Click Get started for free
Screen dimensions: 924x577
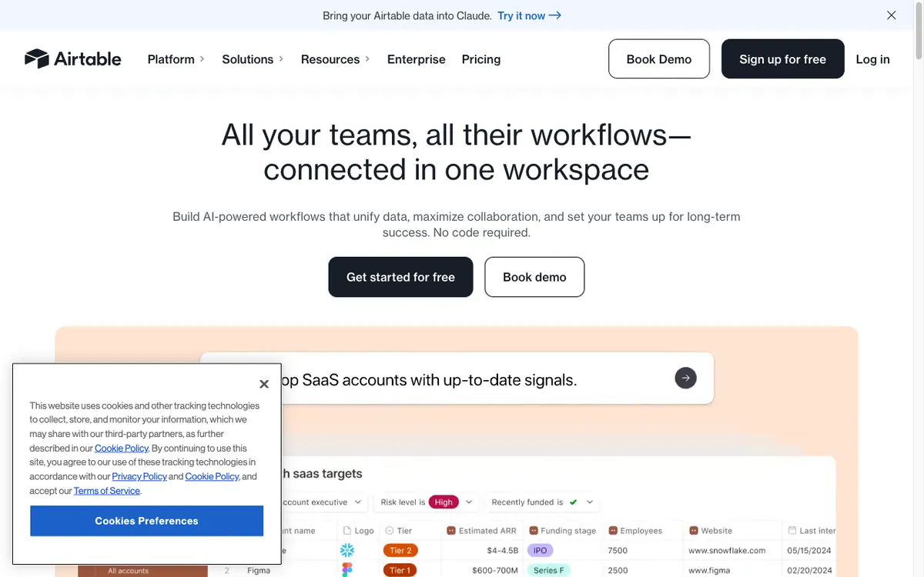400,277
